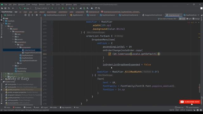Click the EasyNotesApp breadcrumb root
Viewport: 203px width, 114px height.
tap(7, 12)
